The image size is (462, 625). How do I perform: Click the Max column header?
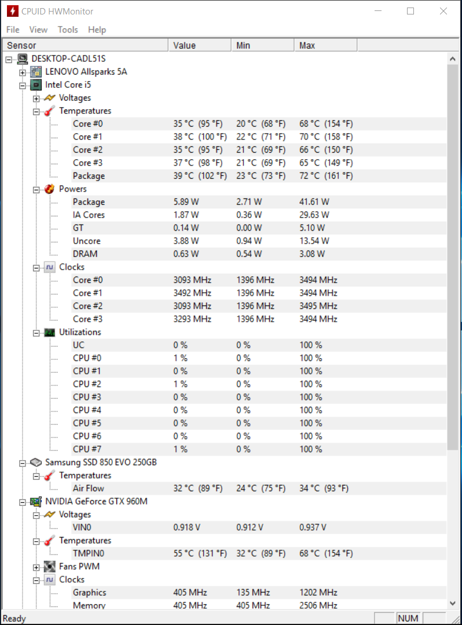pyautogui.click(x=326, y=46)
